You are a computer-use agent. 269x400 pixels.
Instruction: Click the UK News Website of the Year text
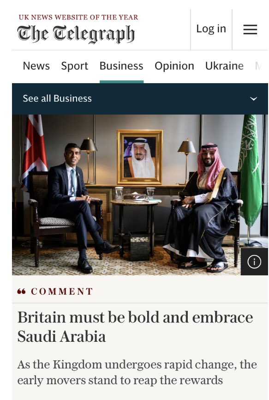(78, 18)
